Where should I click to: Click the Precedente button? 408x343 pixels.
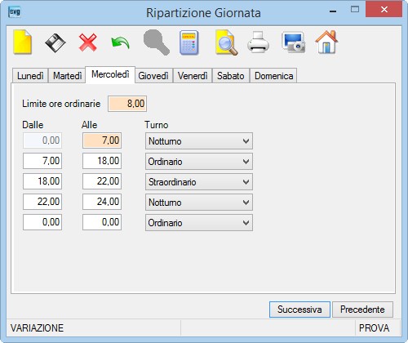click(362, 310)
